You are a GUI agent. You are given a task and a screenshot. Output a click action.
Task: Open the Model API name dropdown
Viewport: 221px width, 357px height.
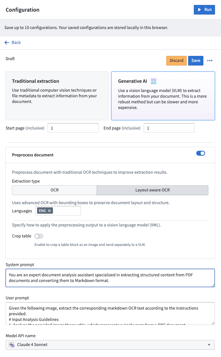(110, 345)
